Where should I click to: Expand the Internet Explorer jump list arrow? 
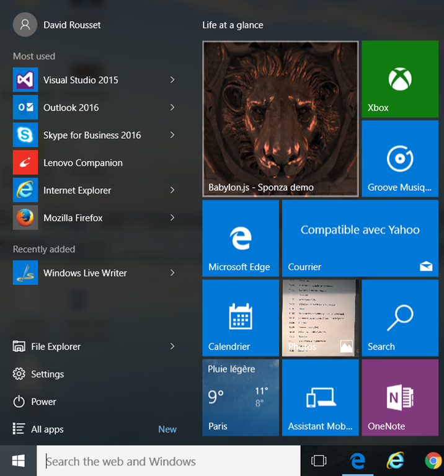point(172,190)
